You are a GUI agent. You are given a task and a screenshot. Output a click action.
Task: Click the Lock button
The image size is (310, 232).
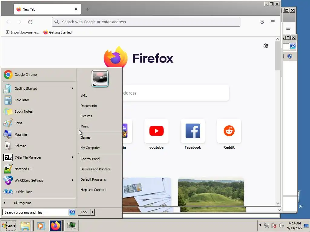84,212
